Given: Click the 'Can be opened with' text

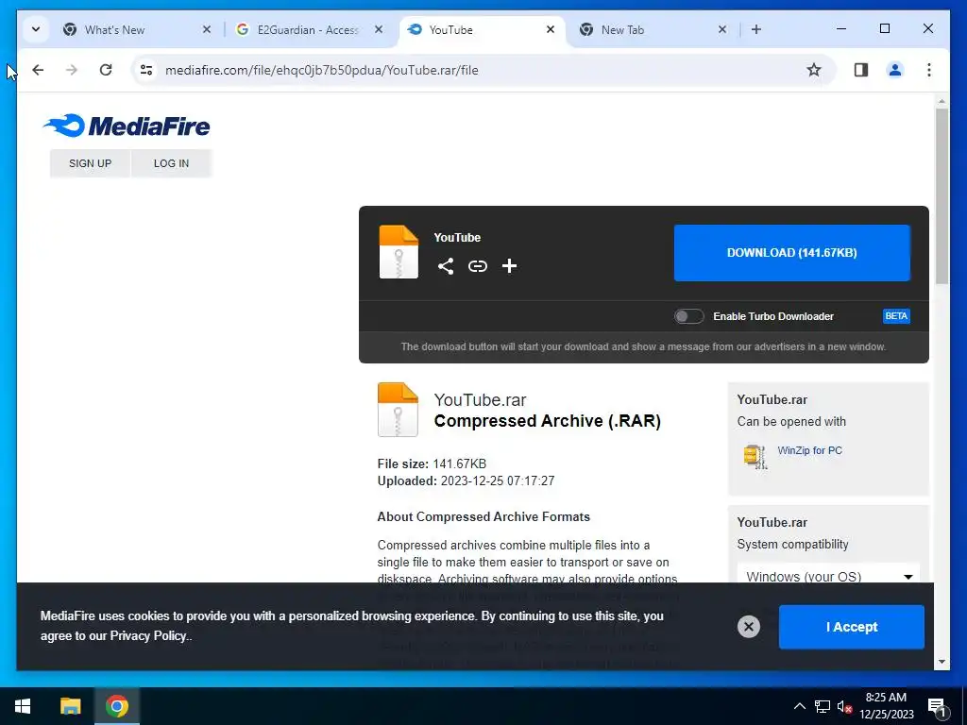Looking at the screenshot, I should (791, 422).
